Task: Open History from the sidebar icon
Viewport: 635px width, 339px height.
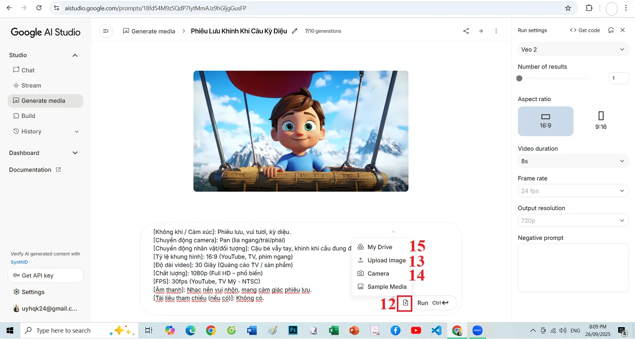Action: [17, 131]
